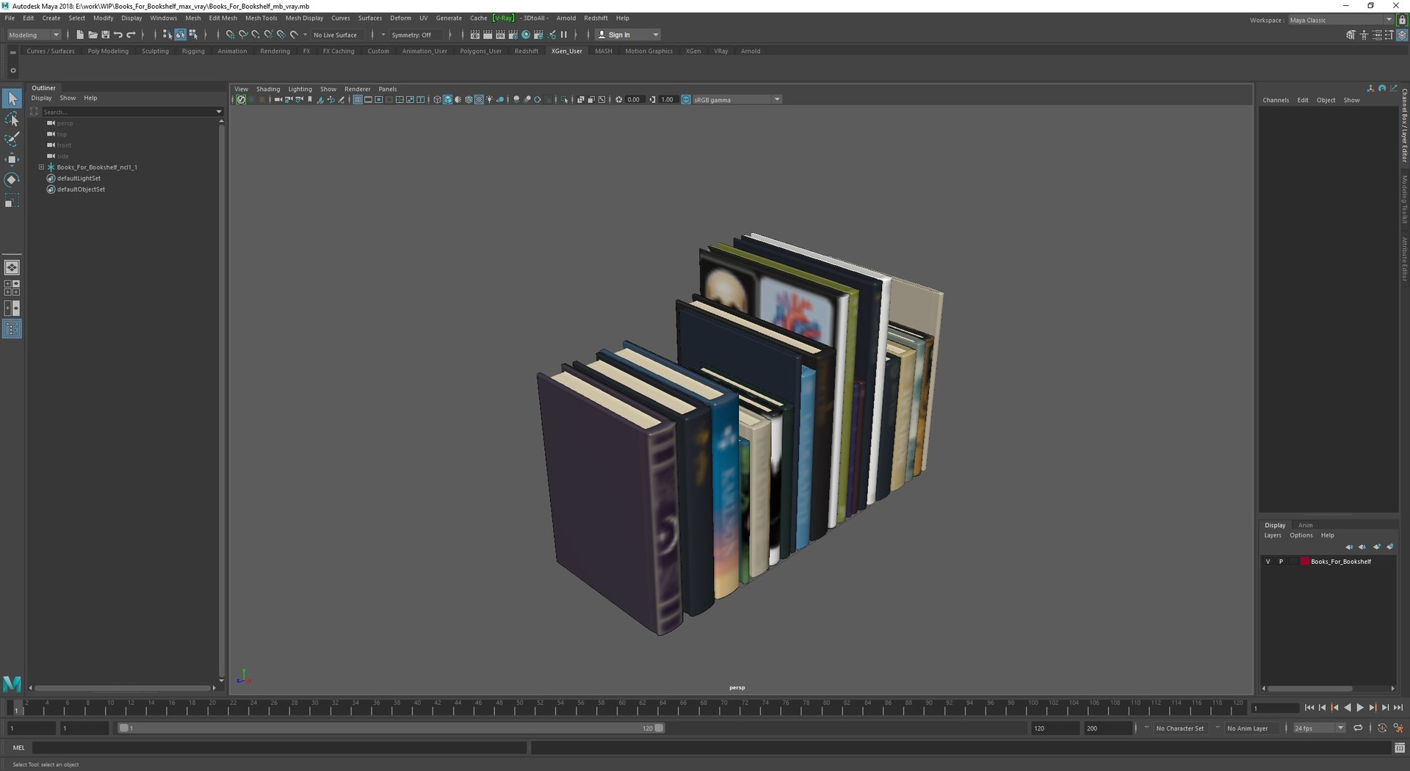Open the animation preferences running-man icon
Viewport: 1410px width, 771px height.
1398,728
